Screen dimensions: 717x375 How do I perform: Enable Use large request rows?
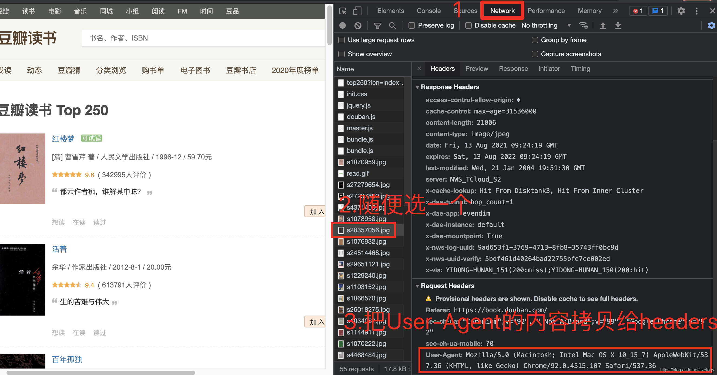tap(342, 40)
